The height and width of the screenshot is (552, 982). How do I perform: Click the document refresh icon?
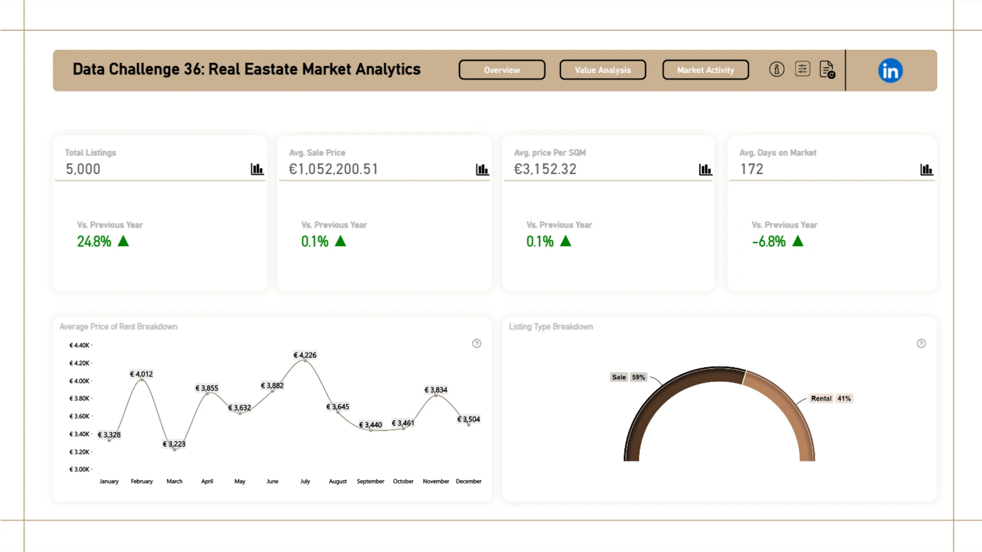pos(827,70)
